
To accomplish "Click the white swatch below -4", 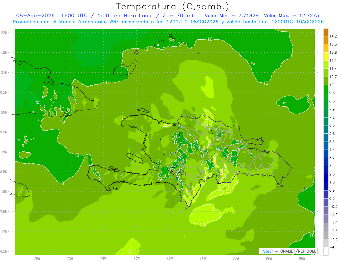I will pyautogui.click(x=326, y=251).
